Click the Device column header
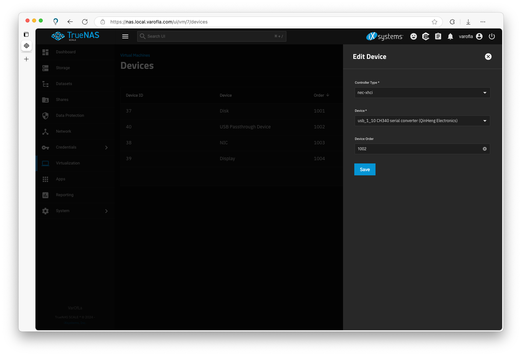The height and width of the screenshot is (356, 522). [x=226, y=95]
